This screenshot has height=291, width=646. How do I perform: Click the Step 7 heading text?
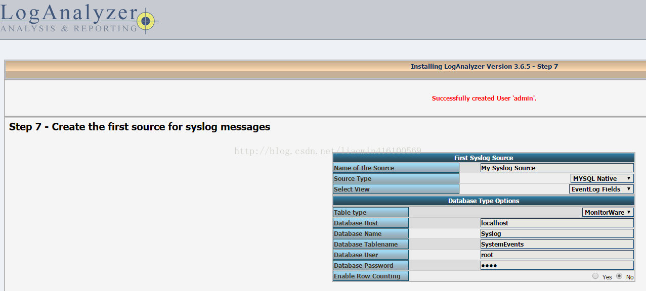[x=140, y=127]
